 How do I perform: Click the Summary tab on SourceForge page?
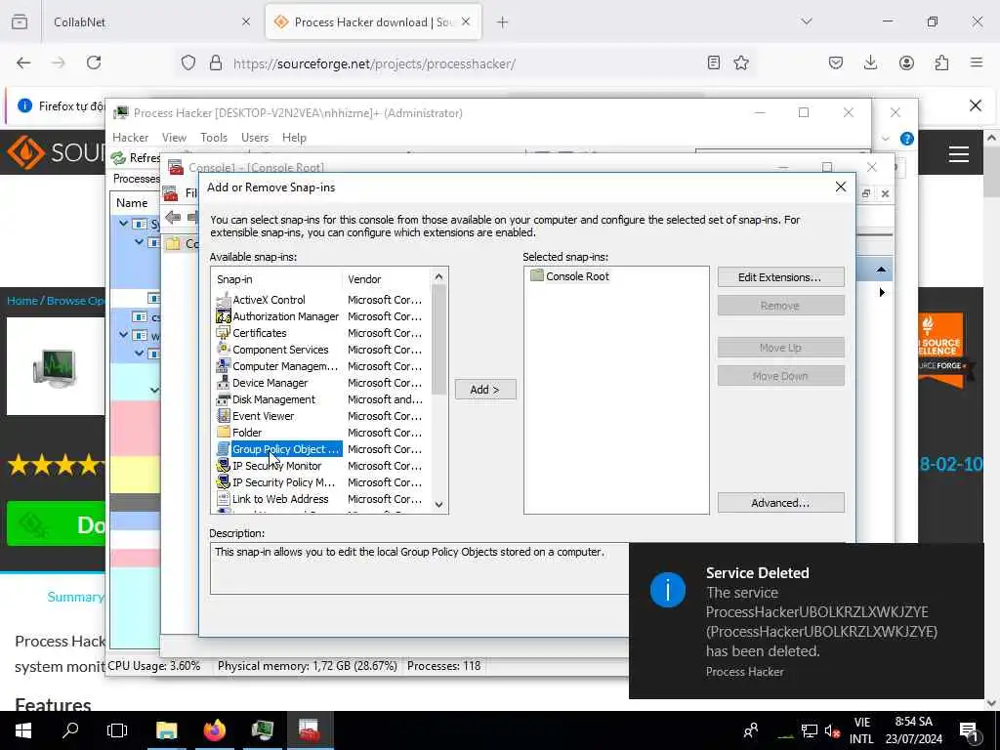(x=75, y=597)
